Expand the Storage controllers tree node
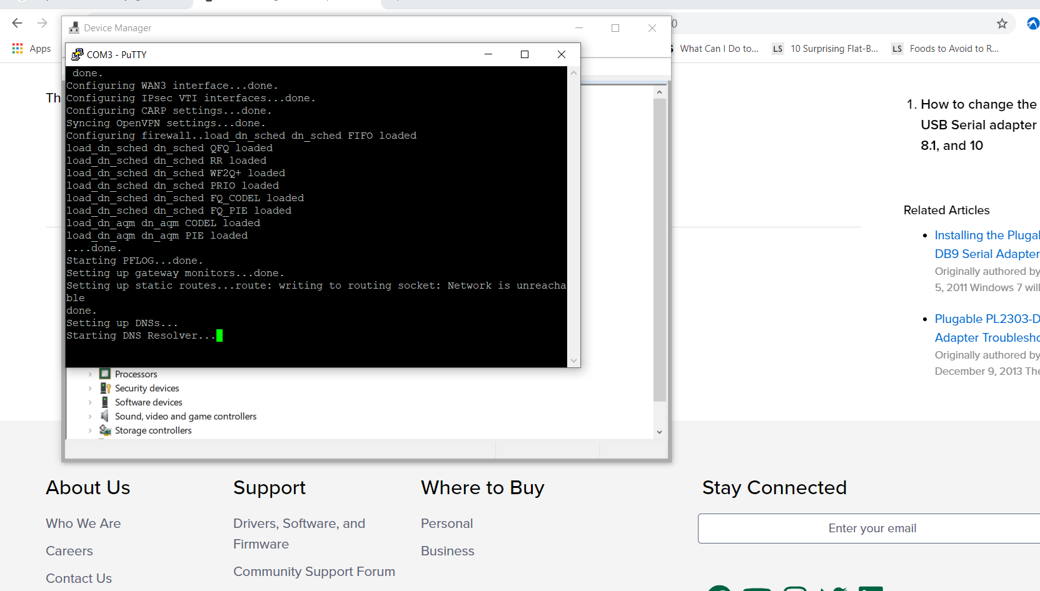Screen dimensions: 1040x591 [x=90, y=430]
